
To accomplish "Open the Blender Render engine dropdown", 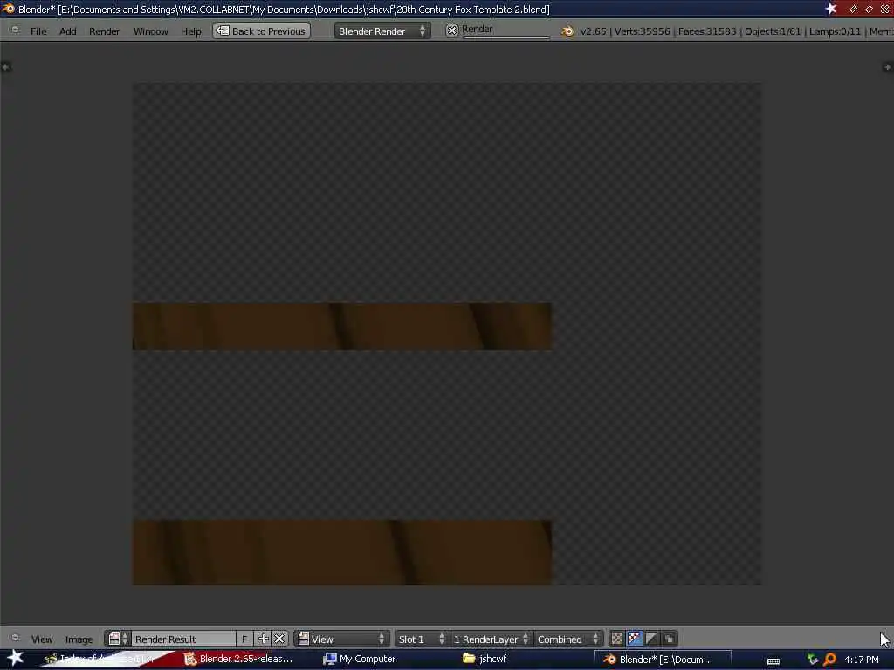I will point(382,31).
